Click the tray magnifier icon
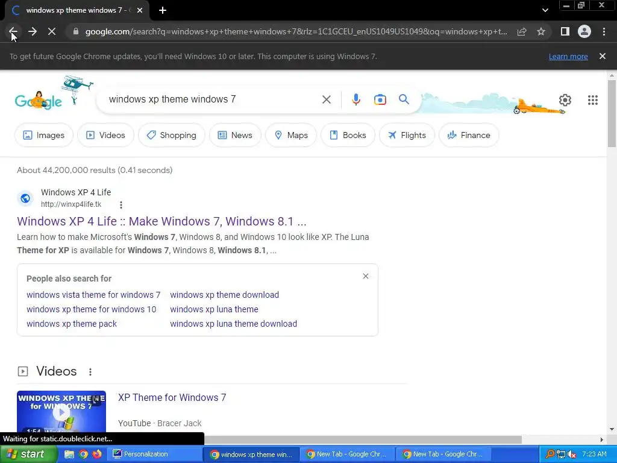 pyautogui.click(x=550, y=455)
